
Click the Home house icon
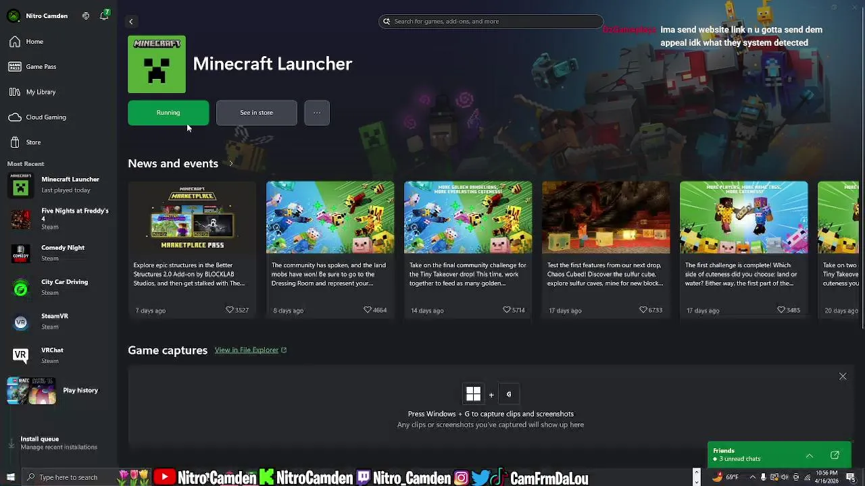pyautogui.click(x=15, y=42)
